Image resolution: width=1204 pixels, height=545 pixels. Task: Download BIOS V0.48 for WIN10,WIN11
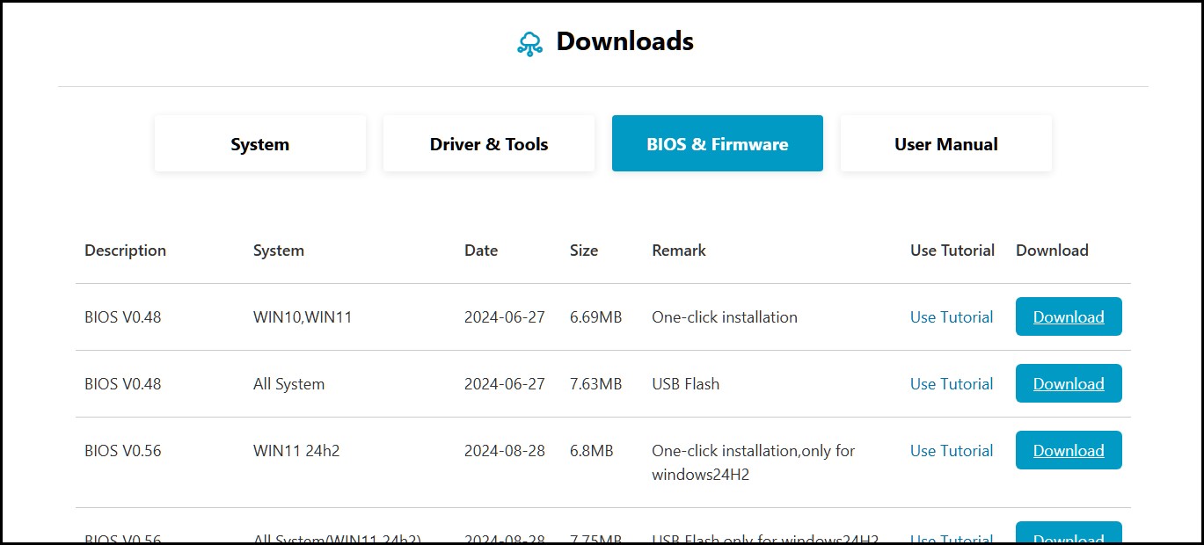point(1069,316)
